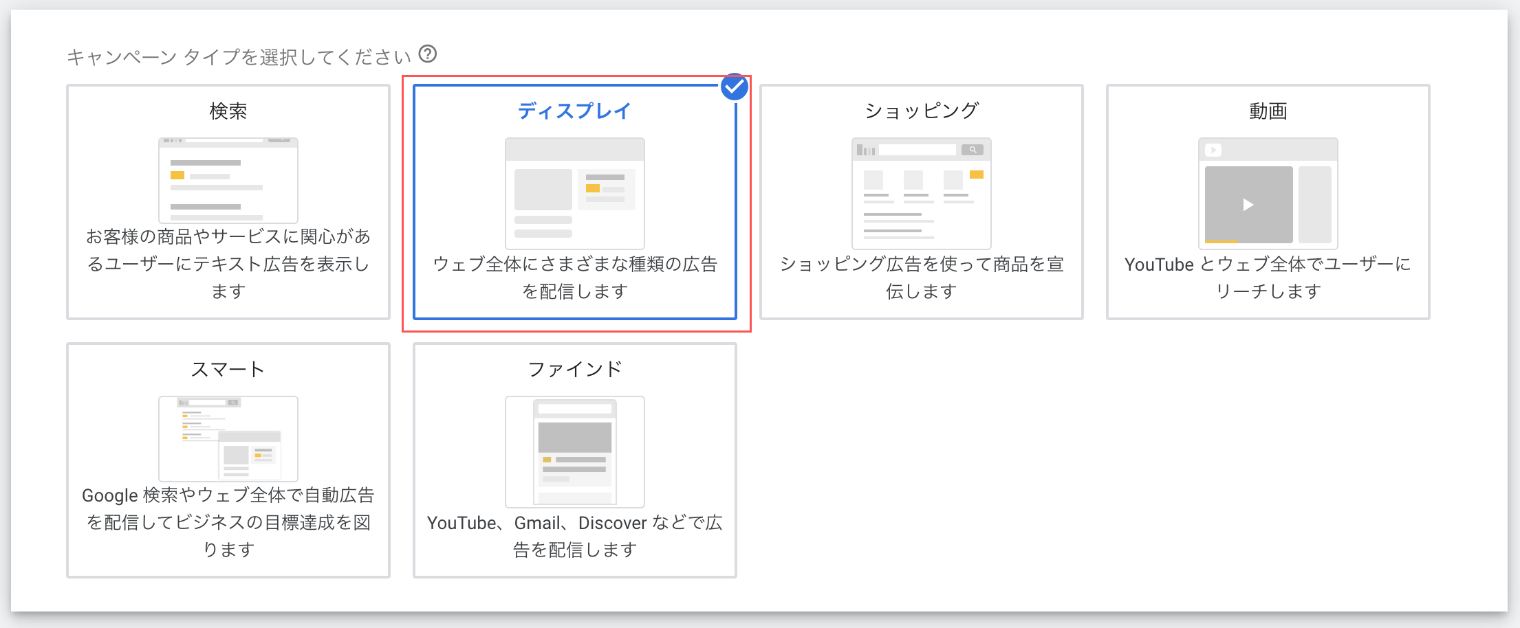
Task: Select the 検索 campaign type title
Action: pyautogui.click(x=228, y=111)
